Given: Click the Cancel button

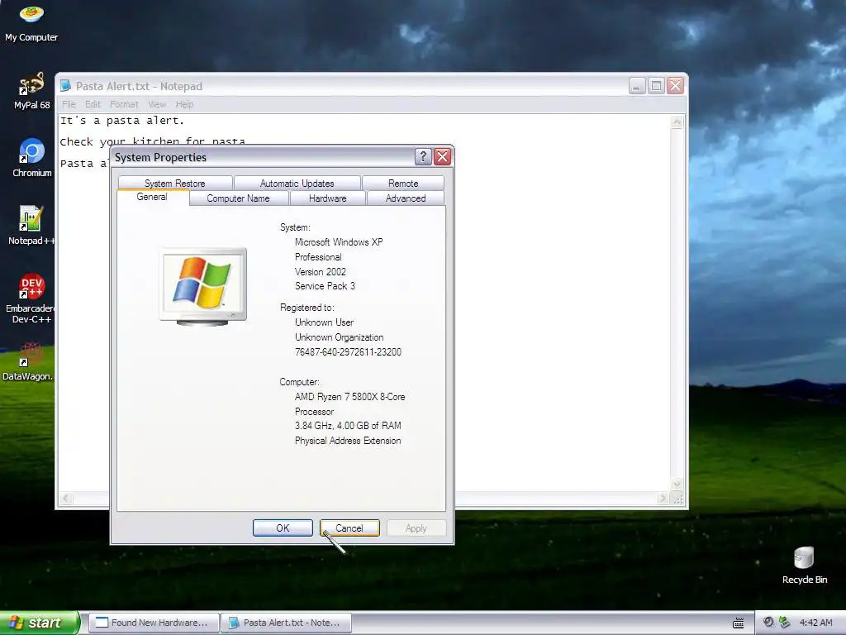Looking at the screenshot, I should point(349,528).
